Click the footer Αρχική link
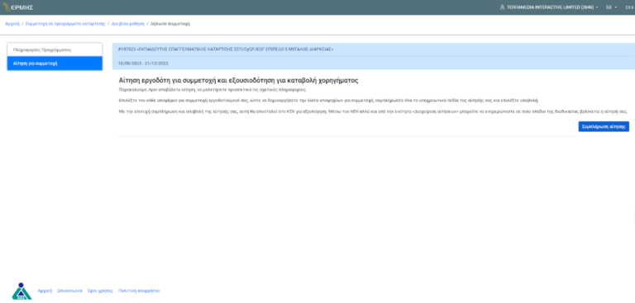This screenshot has width=635, height=303. click(45, 291)
